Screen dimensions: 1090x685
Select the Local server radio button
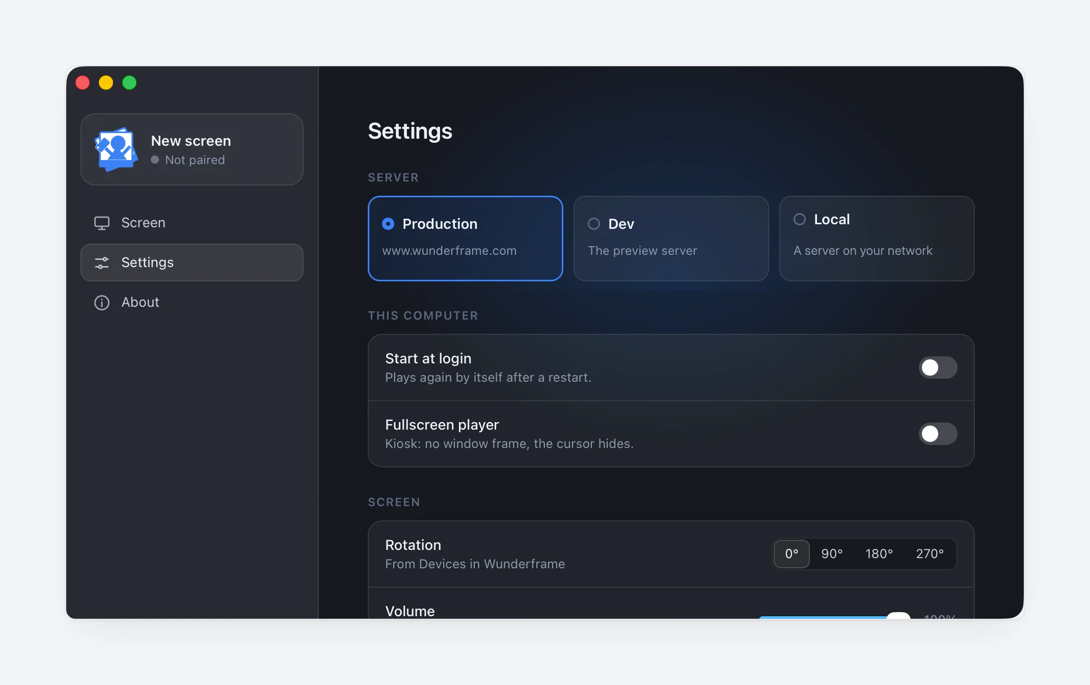pyautogui.click(x=800, y=219)
